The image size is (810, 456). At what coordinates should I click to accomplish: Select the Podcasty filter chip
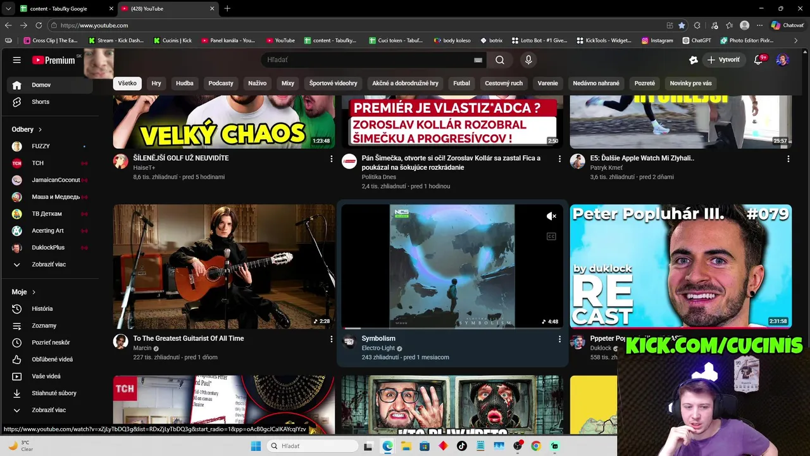[x=221, y=83]
